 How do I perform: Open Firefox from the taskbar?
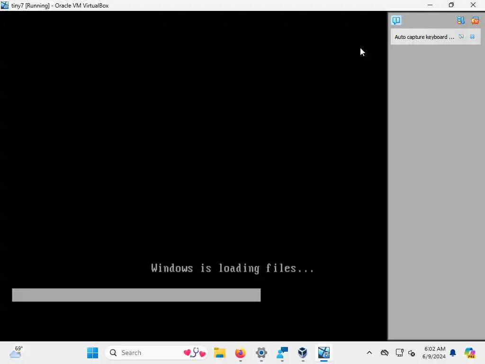coord(240,353)
